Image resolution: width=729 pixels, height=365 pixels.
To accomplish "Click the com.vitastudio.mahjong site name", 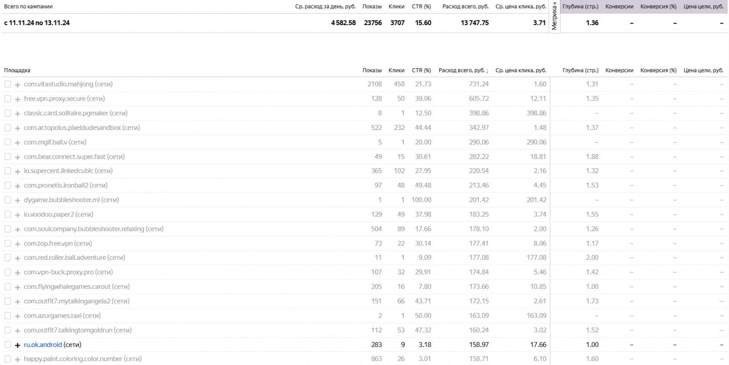I will pos(59,84).
